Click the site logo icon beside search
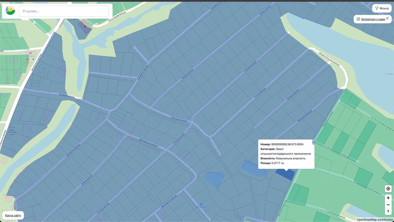 coord(10,11)
